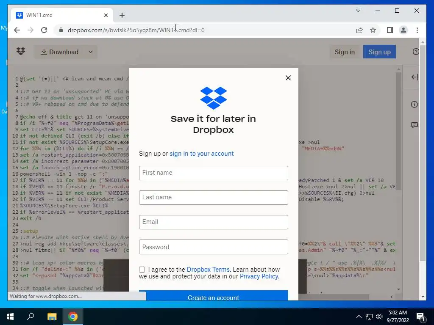Open File Explorer from taskbar
The height and width of the screenshot is (325, 434).
pos(52,317)
